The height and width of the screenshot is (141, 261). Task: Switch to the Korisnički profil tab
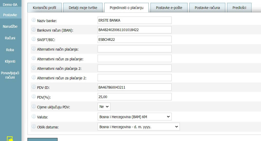44,8
